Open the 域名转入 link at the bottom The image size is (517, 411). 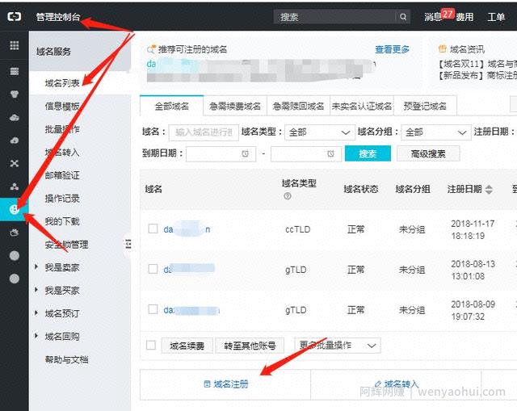(397, 384)
